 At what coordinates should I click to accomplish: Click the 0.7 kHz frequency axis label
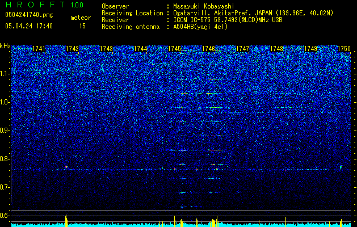pyautogui.click(x=5, y=187)
